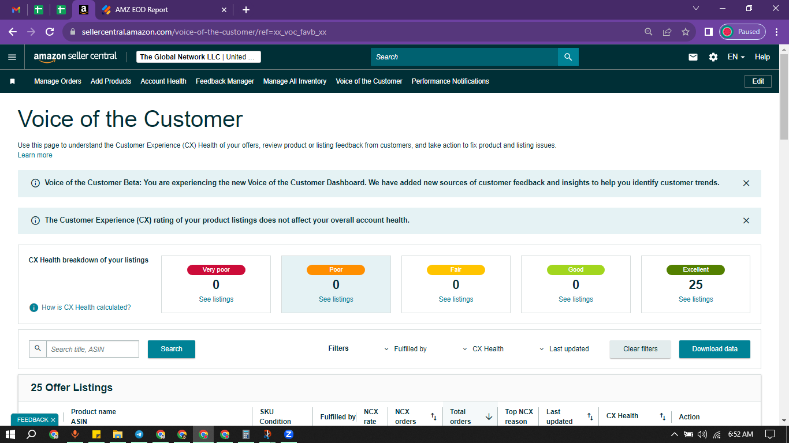Open the Windows Start menu
789x443 pixels.
pyautogui.click(x=10, y=434)
